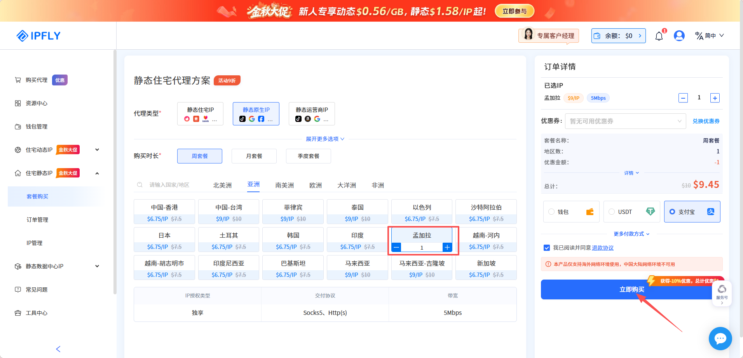Select 静态运营商IP proxy type
The height and width of the screenshot is (358, 743).
pos(312,114)
